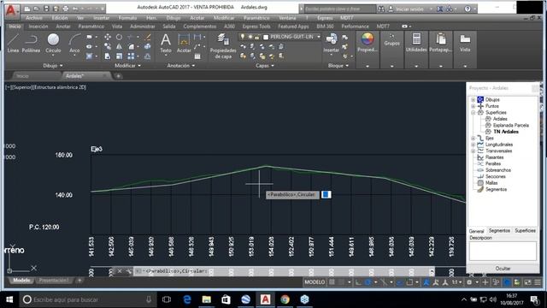
Task: Expand the Transversales tree node
Action: (x=473, y=151)
